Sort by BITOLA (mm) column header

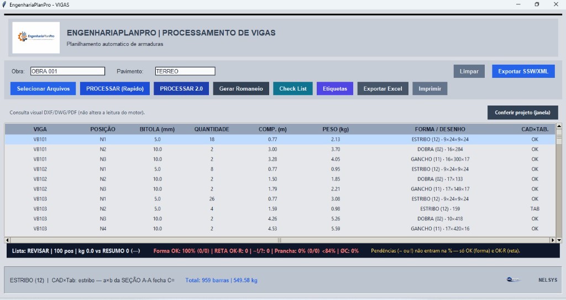click(x=157, y=129)
